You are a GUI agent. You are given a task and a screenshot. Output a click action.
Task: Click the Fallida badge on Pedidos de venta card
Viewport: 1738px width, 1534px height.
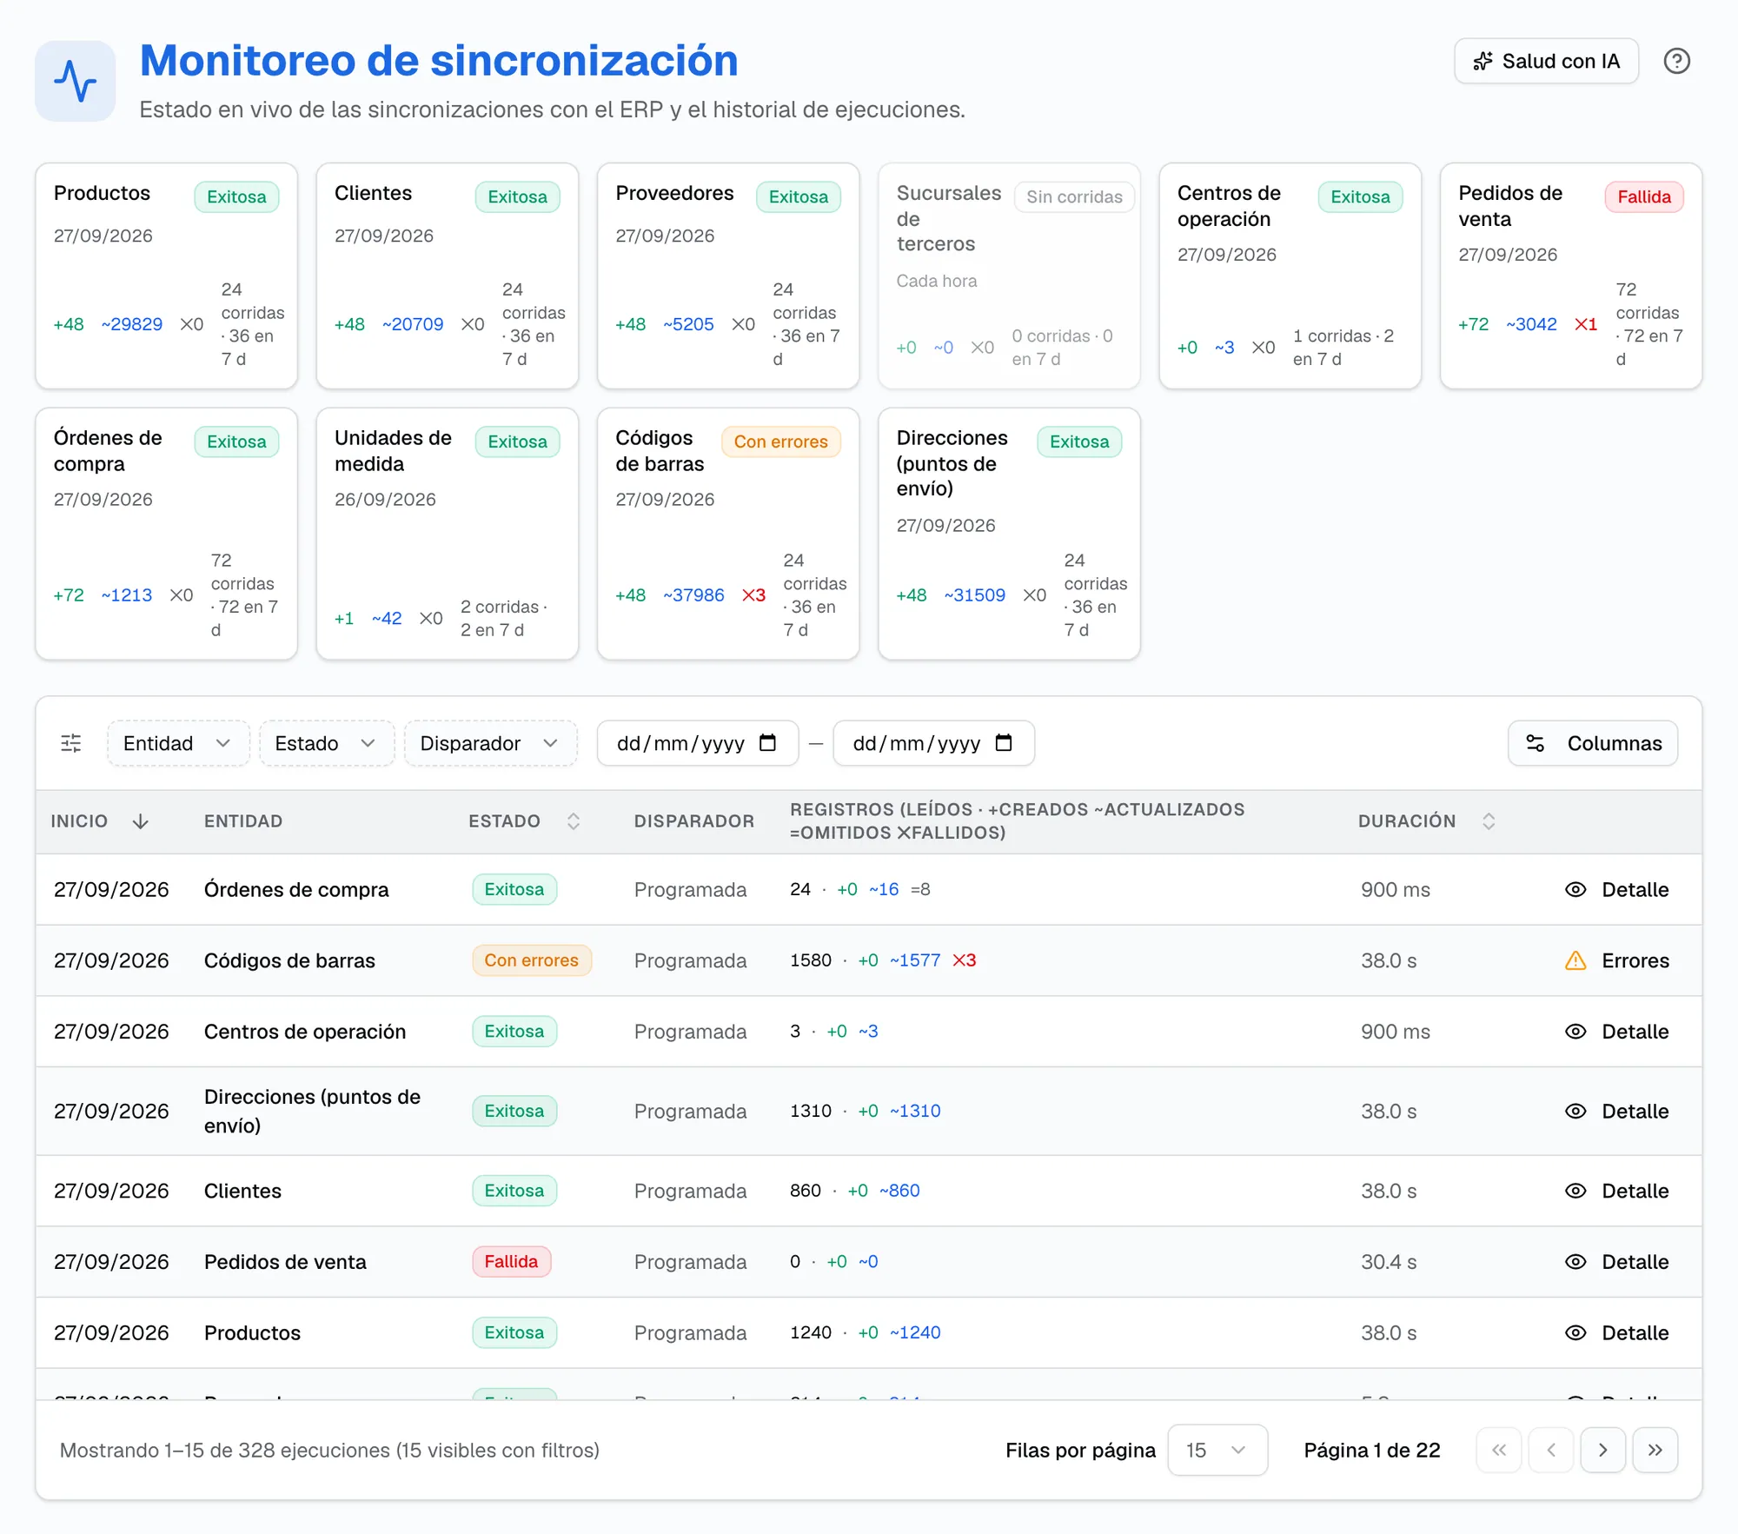coord(1644,197)
